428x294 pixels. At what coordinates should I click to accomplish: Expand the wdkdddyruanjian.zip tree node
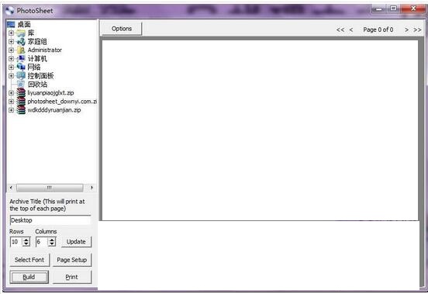pyautogui.click(x=11, y=110)
